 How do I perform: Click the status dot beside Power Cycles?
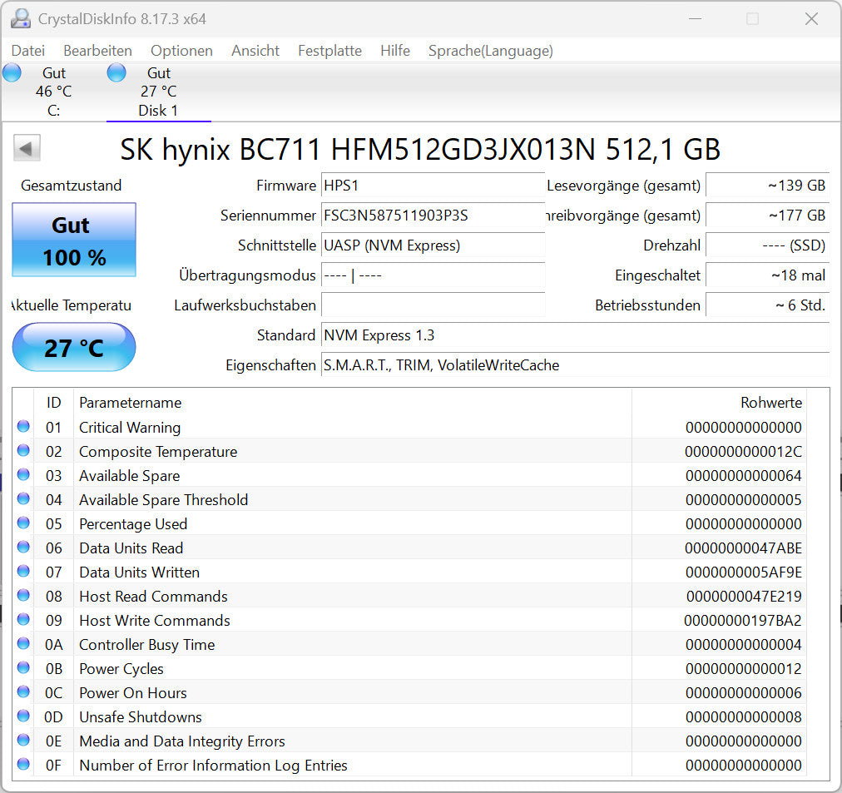coord(23,668)
